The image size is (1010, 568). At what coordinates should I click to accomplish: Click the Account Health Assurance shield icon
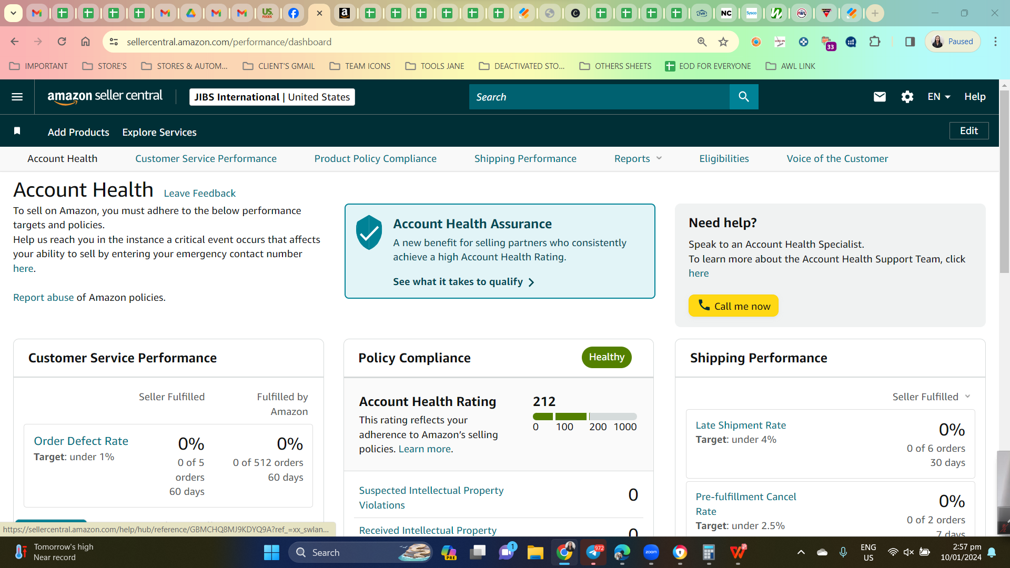point(369,232)
